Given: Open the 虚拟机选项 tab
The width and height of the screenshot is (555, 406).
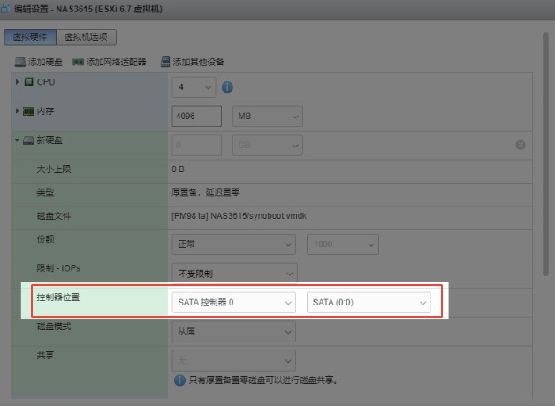Looking at the screenshot, I should 86,37.
